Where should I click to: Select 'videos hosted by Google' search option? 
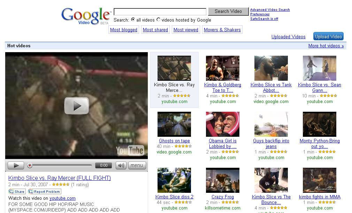(159, 20)
